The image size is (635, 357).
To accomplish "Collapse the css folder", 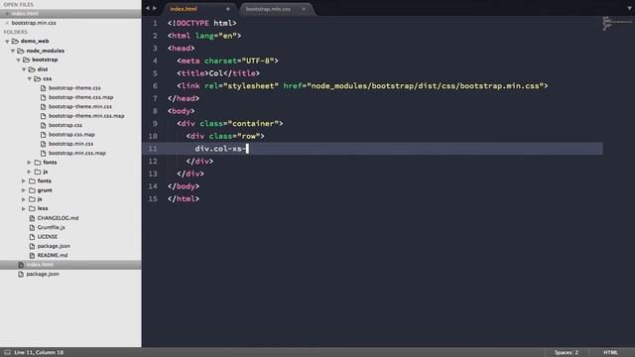I will tap(30, 79).
